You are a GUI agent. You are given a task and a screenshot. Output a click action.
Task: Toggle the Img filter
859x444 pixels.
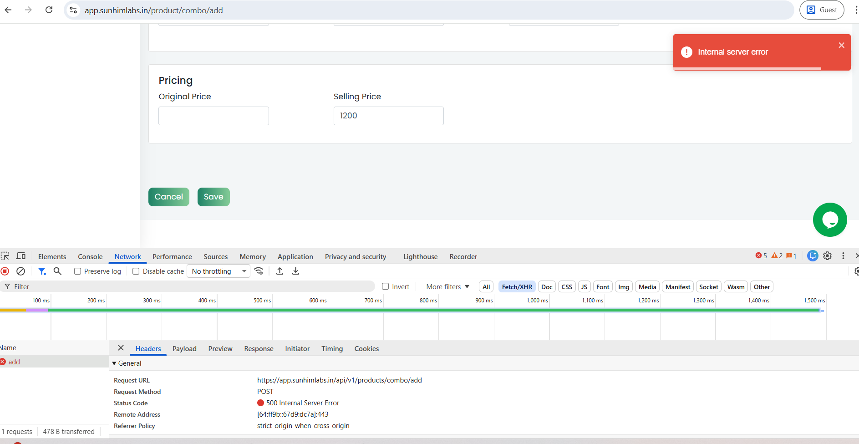624,287
